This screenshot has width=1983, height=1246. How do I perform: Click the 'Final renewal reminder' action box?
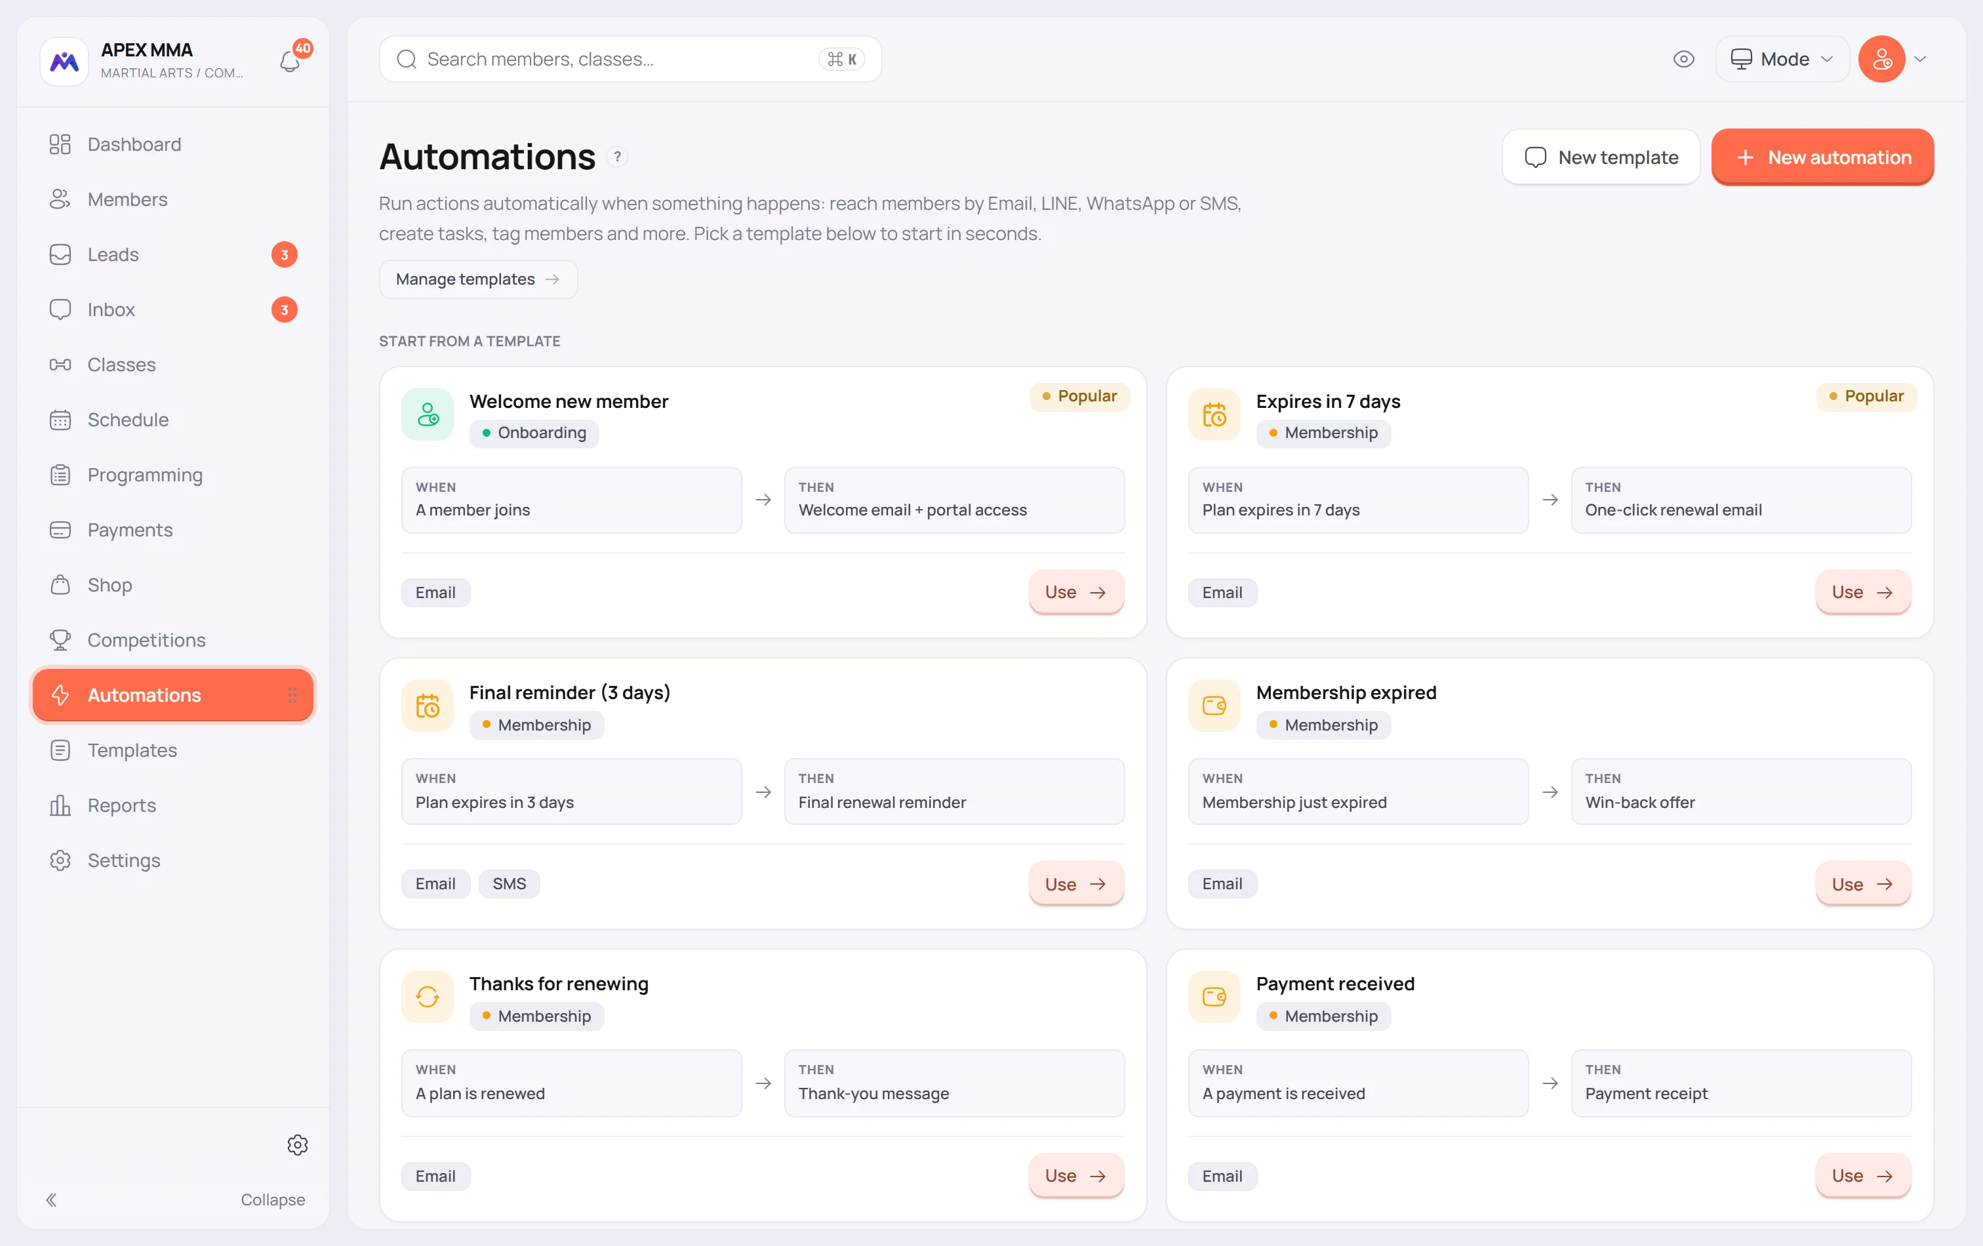(953, 792)
